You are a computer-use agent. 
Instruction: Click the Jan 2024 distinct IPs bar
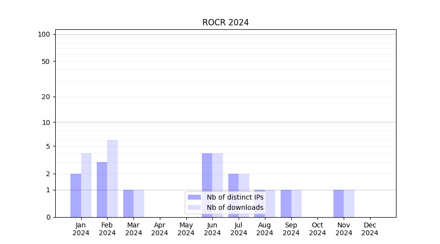[76, 195]
